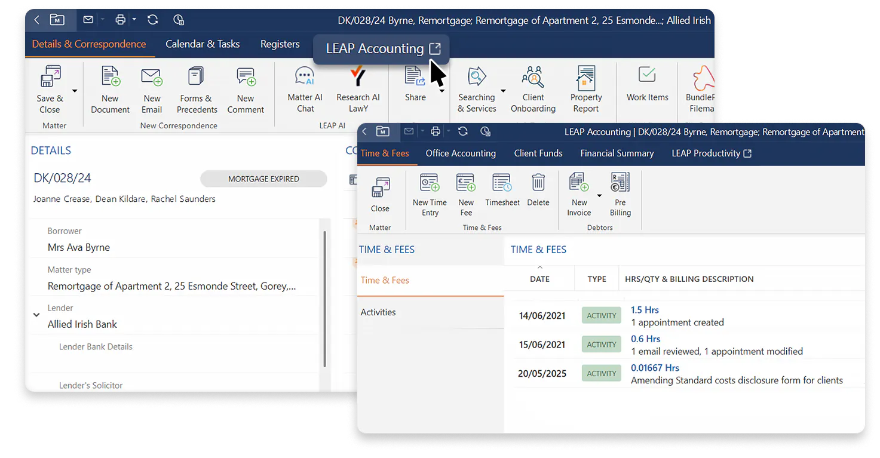Select Activities in the left sidebar
The height and width of the screenshot is (458, 880).
[431, 312]
